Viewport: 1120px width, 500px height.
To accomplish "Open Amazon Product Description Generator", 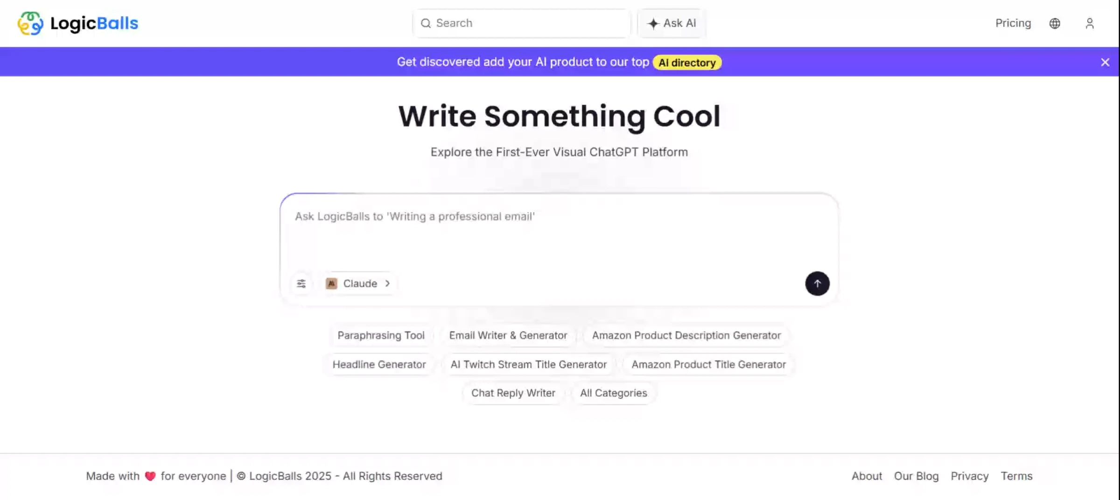I will pos(686,335).
